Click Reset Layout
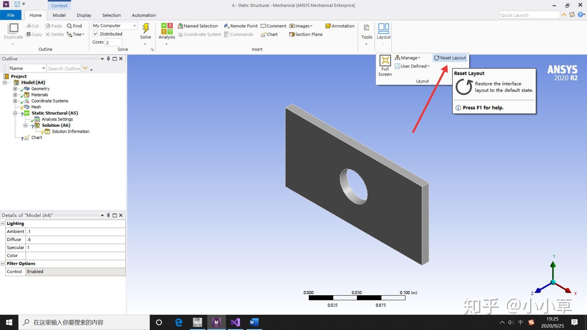 pyautogui.click(x=450, y=58)
